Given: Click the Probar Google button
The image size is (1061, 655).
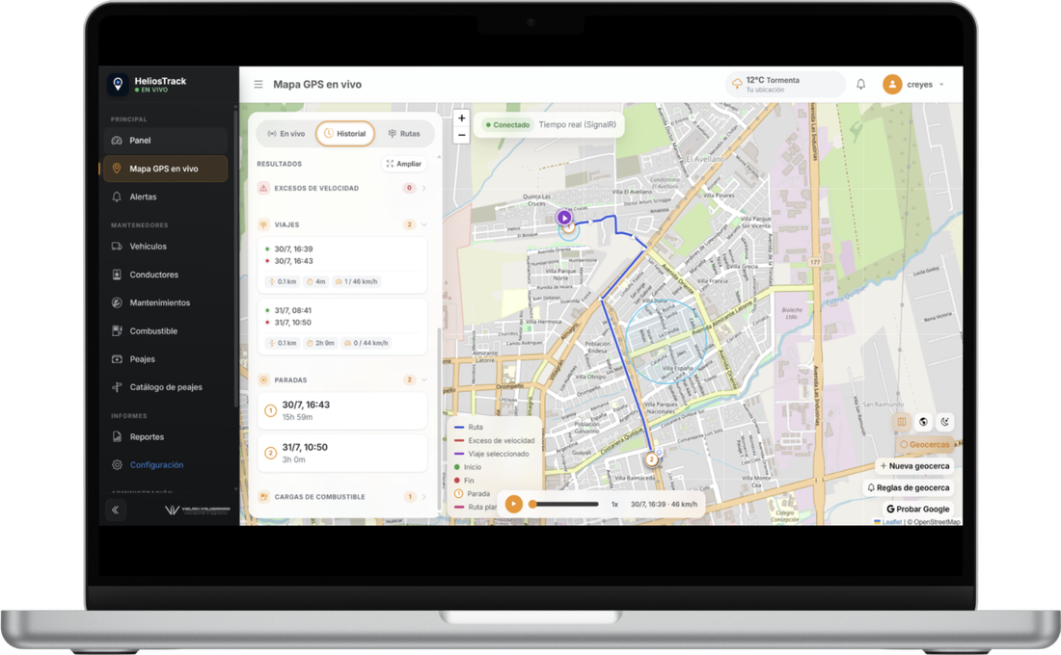Looking at the screenshot, I should [x=917, y=509].
